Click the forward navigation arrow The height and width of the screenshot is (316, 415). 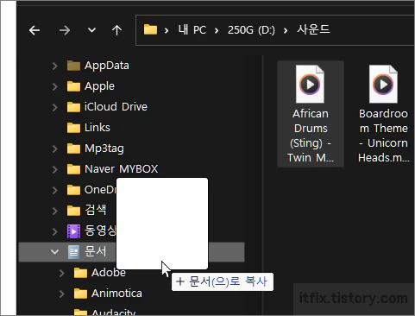[x=65, y=30]
